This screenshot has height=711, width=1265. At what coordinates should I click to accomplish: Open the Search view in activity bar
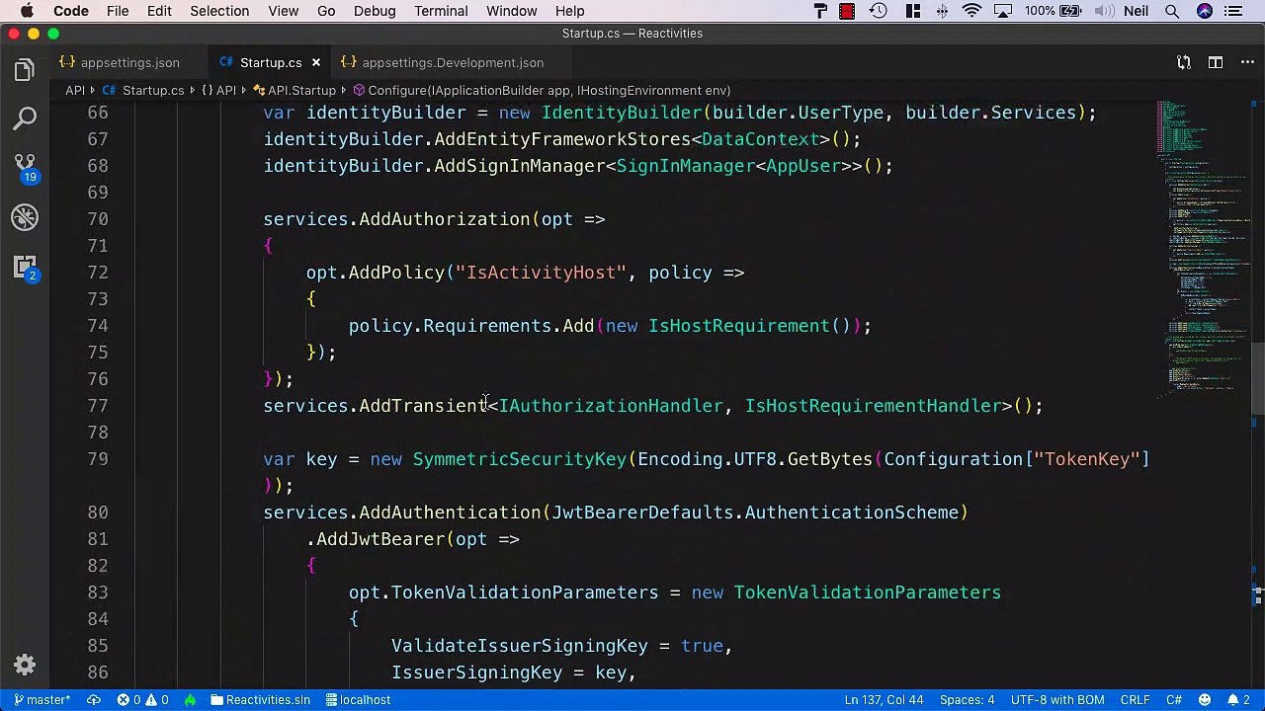pyautogui.click(x=25, y=118)
